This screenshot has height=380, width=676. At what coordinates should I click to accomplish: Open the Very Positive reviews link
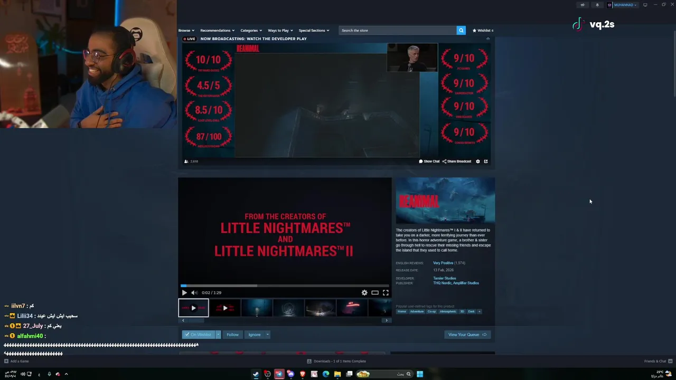pos(443,263)
